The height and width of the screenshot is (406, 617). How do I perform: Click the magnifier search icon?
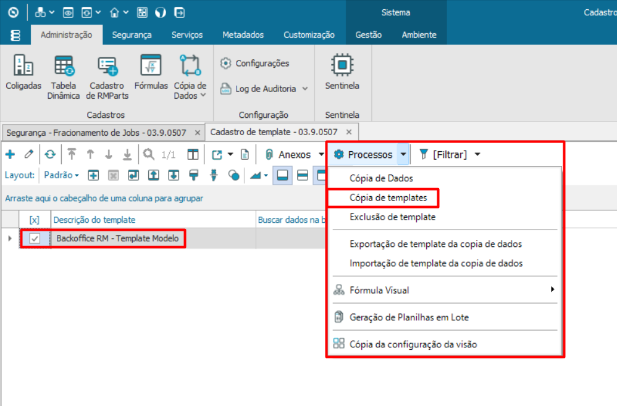pyautogui.click(x=148, y=154)
